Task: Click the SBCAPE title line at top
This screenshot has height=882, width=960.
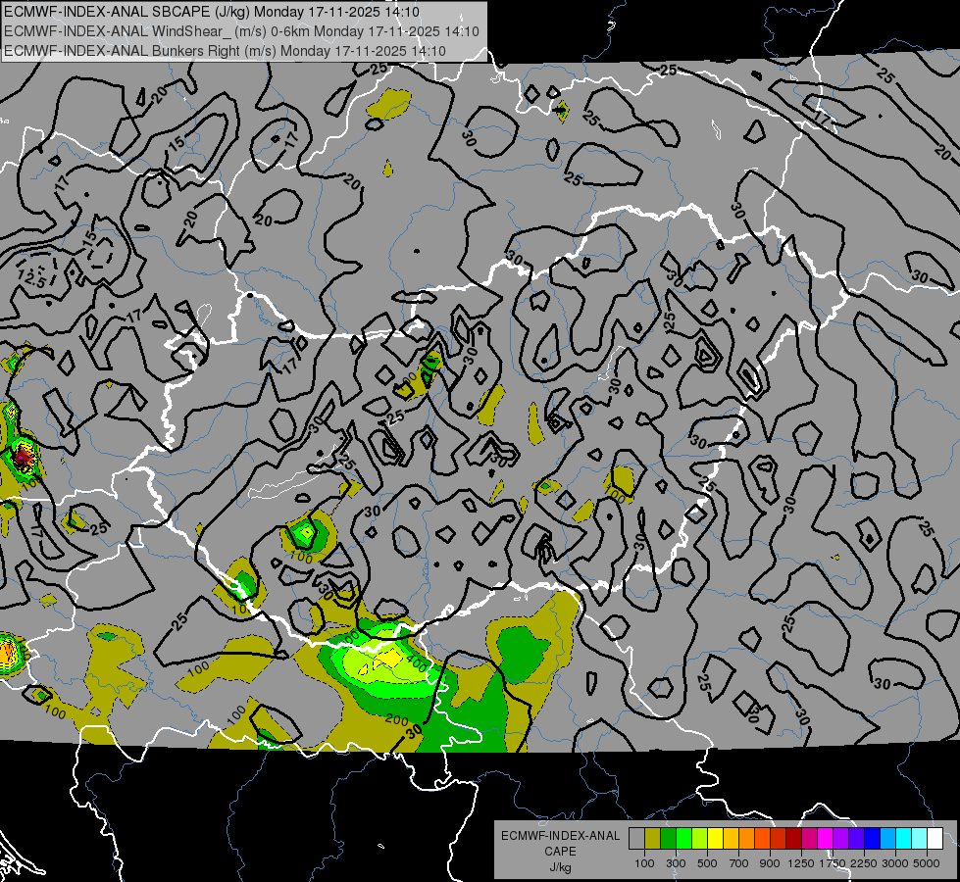Action: [x=212, y=12]
